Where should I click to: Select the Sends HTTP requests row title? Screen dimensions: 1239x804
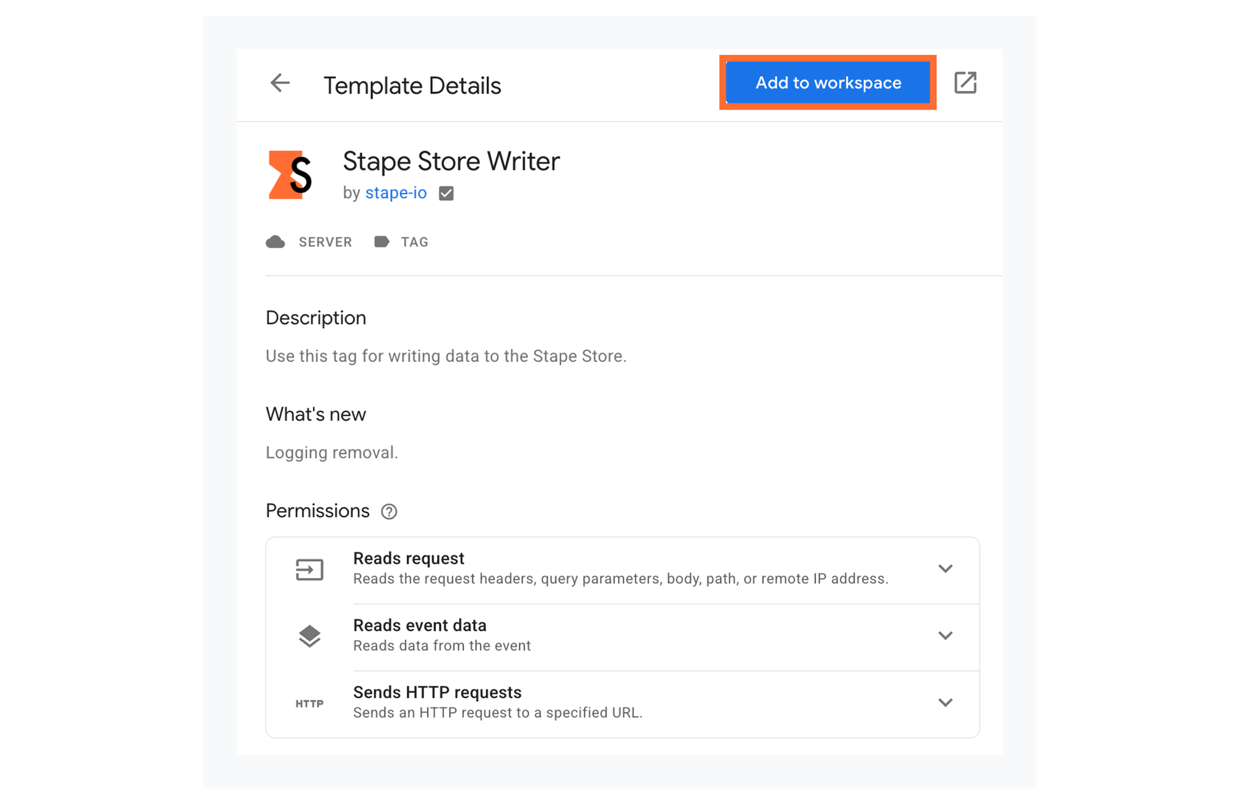pos(437,692)
